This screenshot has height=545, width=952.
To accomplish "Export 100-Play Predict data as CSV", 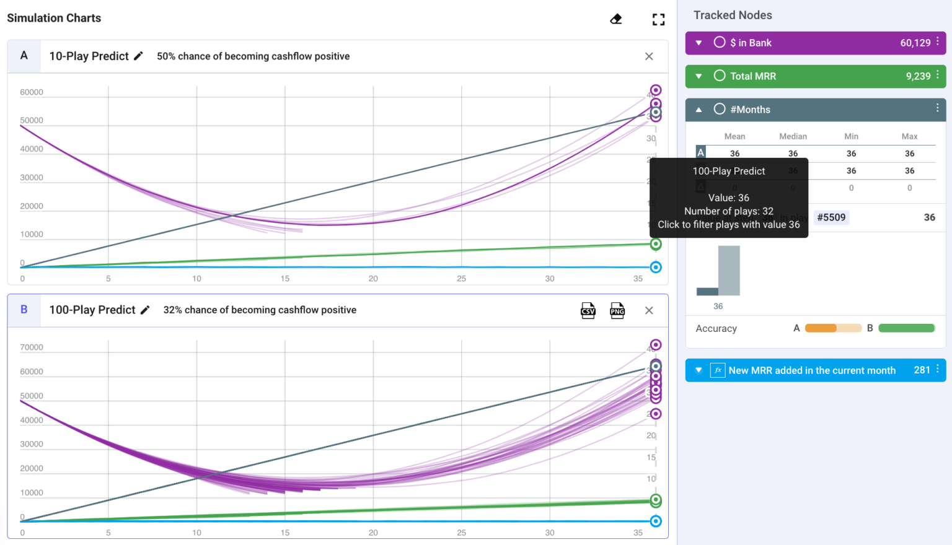I will 588,310.
